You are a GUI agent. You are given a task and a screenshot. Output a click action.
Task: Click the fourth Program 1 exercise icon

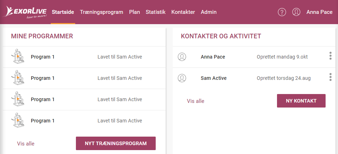point(17,120)
